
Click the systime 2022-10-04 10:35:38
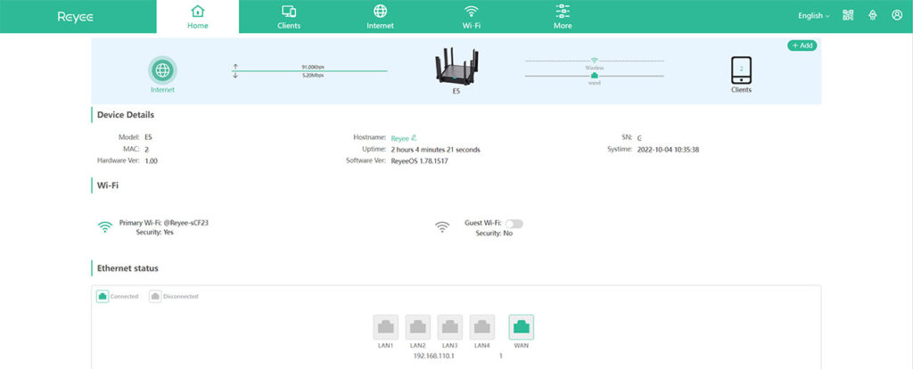point(669,150)
